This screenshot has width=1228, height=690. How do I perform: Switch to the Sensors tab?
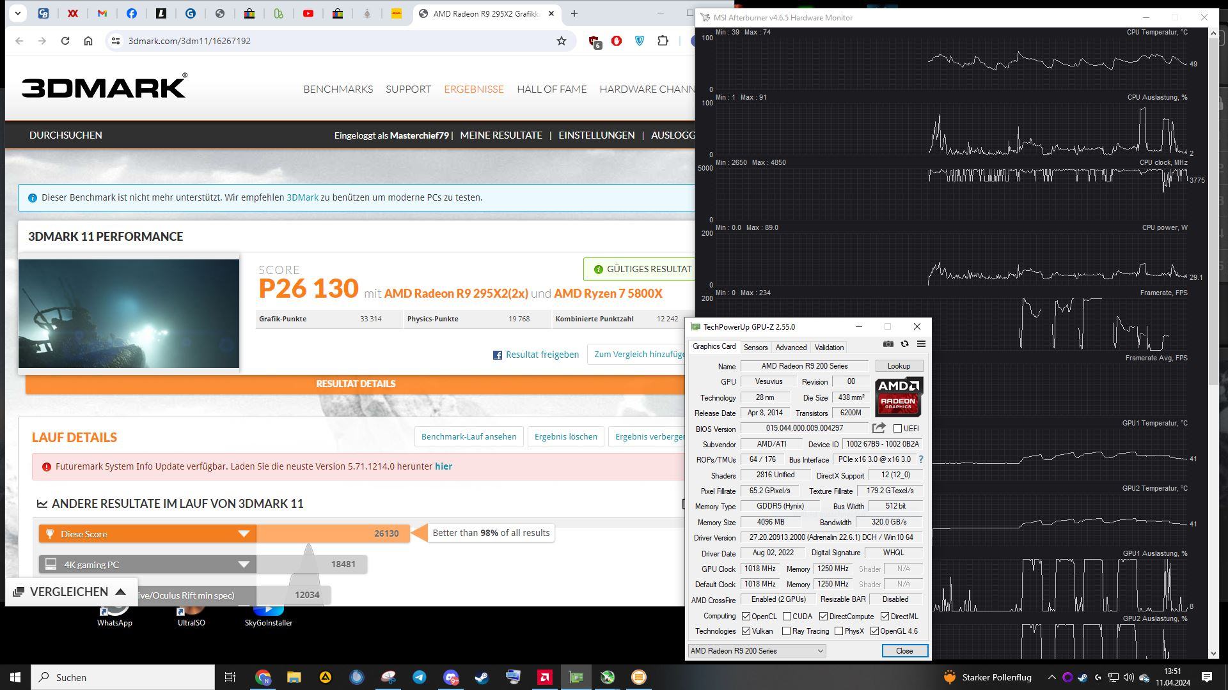point(755,348)
